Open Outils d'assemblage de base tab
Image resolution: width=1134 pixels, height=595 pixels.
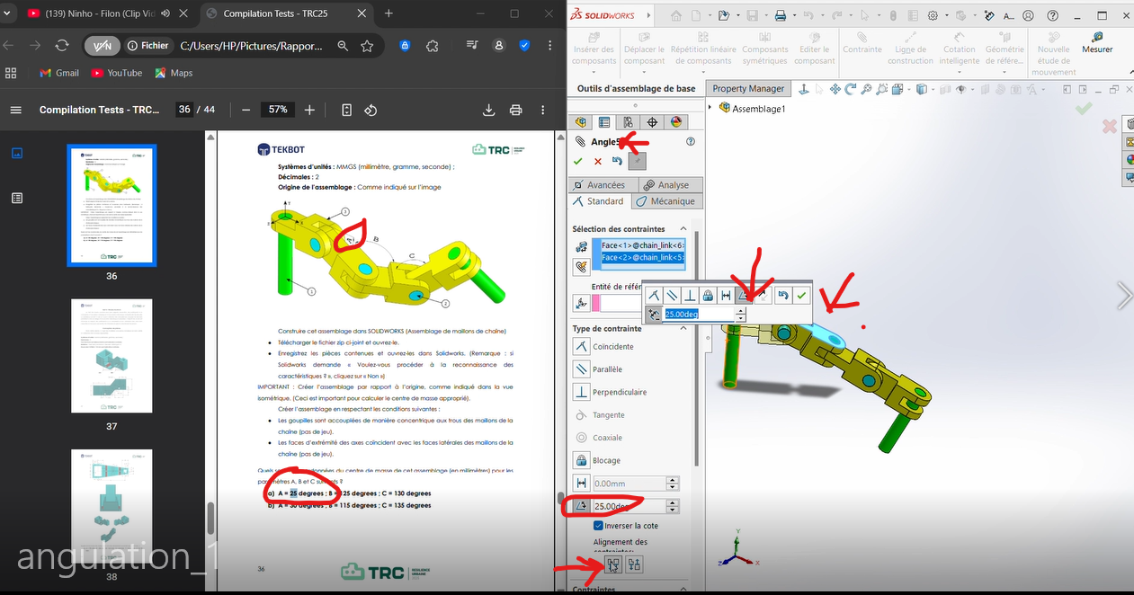click(636, 88)
